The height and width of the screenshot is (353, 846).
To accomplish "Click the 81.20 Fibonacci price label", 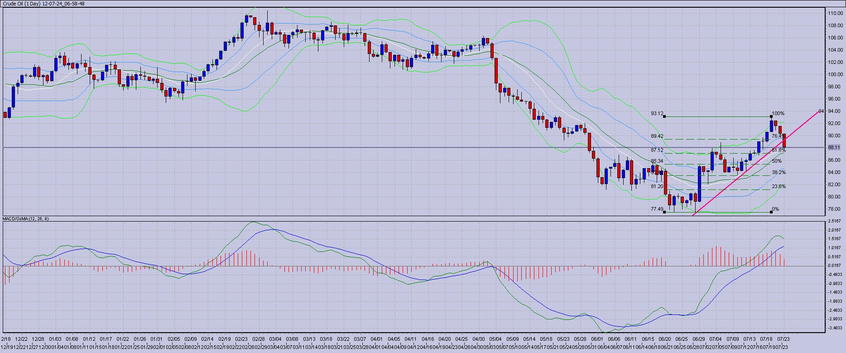I will (657, 186).
